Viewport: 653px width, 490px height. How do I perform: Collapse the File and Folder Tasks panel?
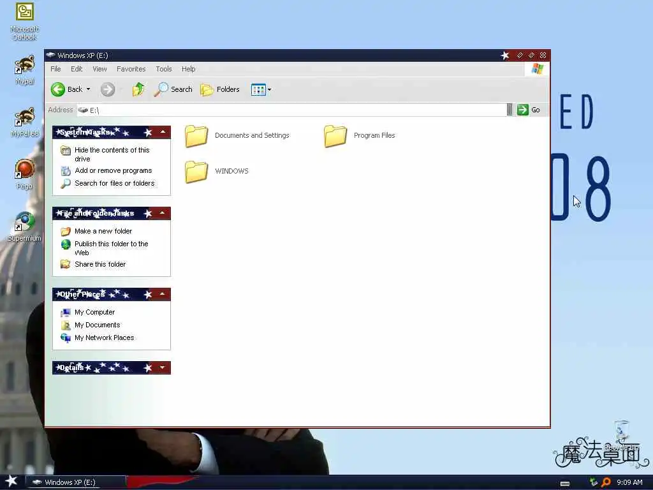tap(163, 213)
